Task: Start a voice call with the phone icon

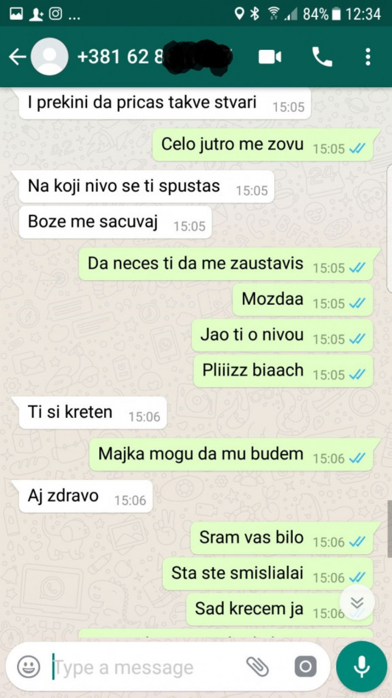Action: pyautogui.click(x=322, y=57)
